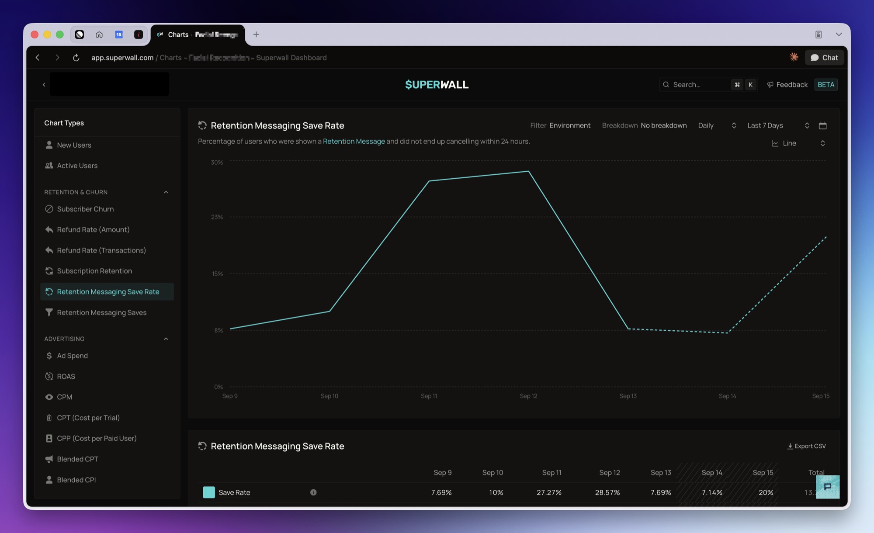The height and width of the screenshot is (533, 874).
Task: Click Export CSV
Action: 807,446
